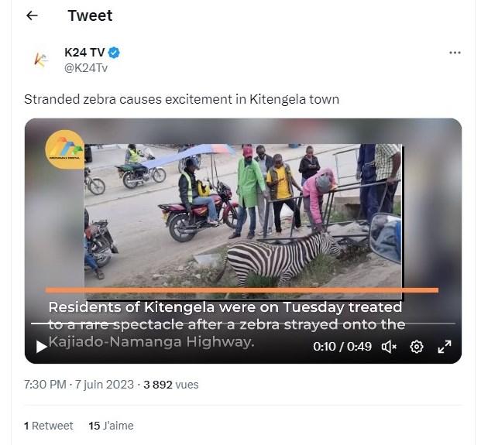481x445 pixels.
Task: Click the orange channel logo on the video
Action: click(65, 149)
